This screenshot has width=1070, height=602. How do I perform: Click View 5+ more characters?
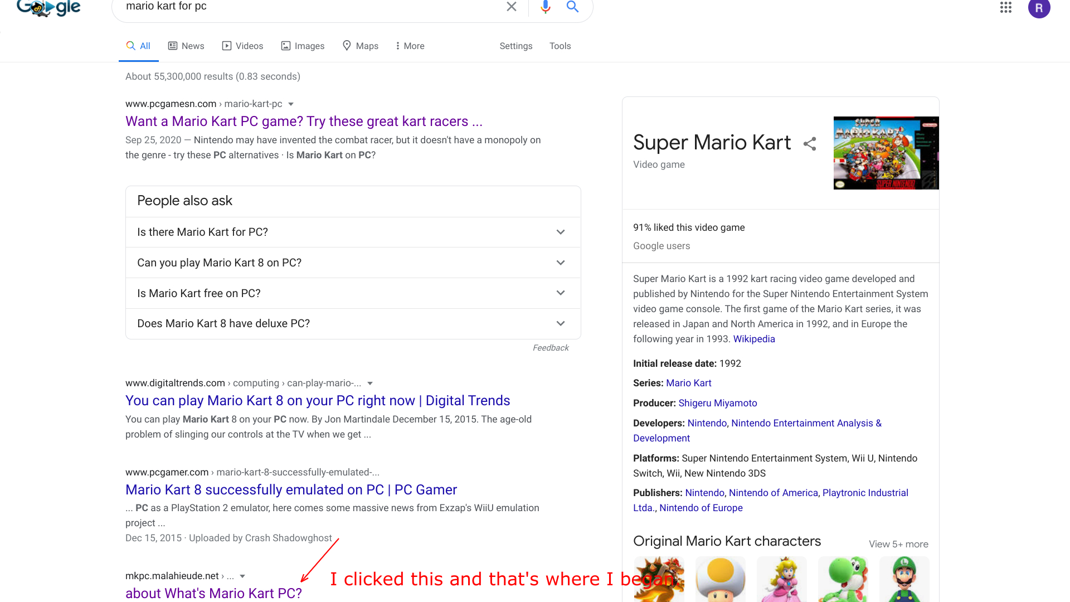point(898,544)
